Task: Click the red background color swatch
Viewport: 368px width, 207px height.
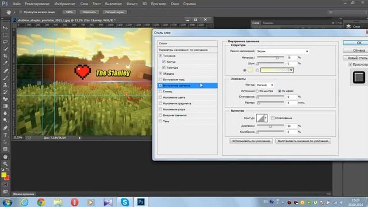Action: coord(7,178)
